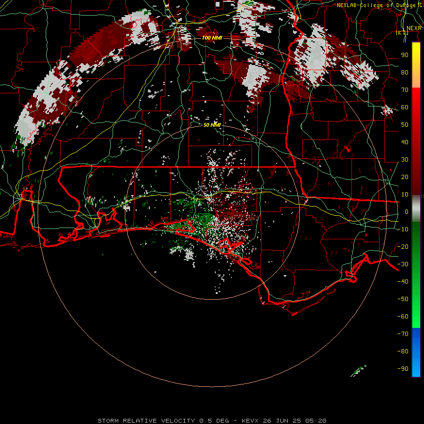The width and height of the screenshot is (424, 424).
Task: Click the yellow top segment of color bar
Action: 416,65
